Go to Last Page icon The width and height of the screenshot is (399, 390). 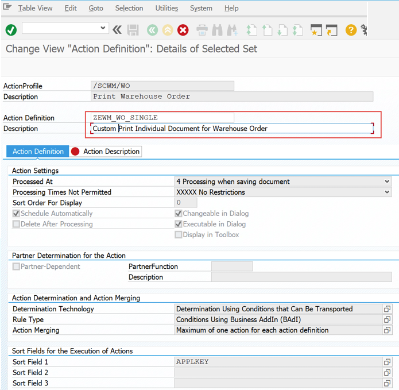coord(297,30)
